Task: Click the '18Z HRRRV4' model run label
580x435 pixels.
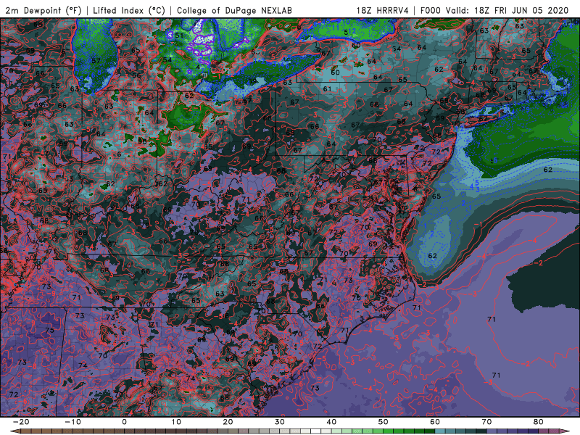Action: point(383,11)
